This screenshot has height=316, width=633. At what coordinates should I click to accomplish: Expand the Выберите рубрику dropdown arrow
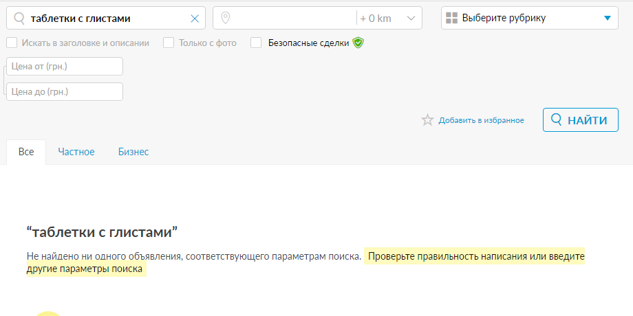(x=606, y=19)
